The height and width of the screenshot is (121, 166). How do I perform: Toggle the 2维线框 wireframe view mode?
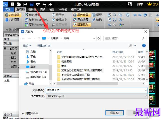pyautogui.click(x=13, y=15)
